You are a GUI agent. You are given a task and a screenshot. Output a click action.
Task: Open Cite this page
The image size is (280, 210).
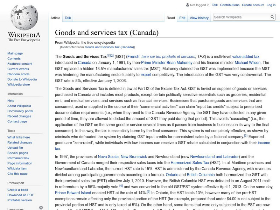coord(17,173)
